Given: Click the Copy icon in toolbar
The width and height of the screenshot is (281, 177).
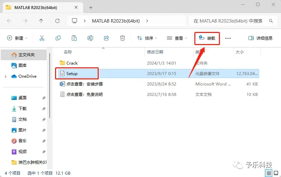Looking at the screenshot, I should click(x=58, y=38).
